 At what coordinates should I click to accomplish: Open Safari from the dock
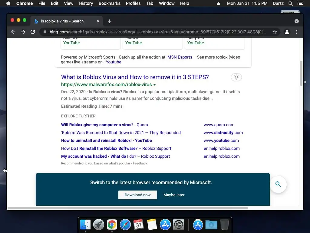[125, 225]
